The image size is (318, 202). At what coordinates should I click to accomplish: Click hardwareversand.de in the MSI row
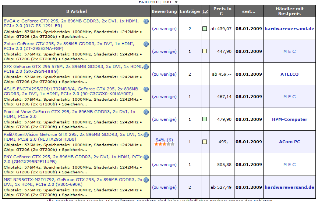coord(289,187)
